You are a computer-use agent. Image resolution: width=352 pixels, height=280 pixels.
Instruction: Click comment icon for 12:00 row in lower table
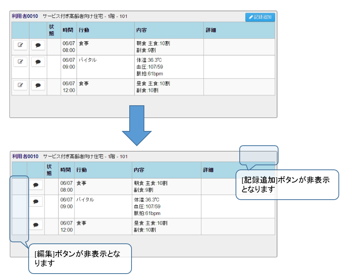point(36,225)
